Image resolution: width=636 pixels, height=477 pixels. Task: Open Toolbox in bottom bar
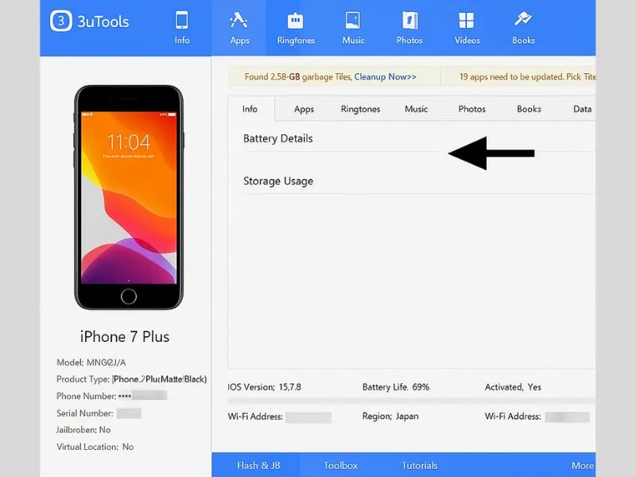point(341,465)
